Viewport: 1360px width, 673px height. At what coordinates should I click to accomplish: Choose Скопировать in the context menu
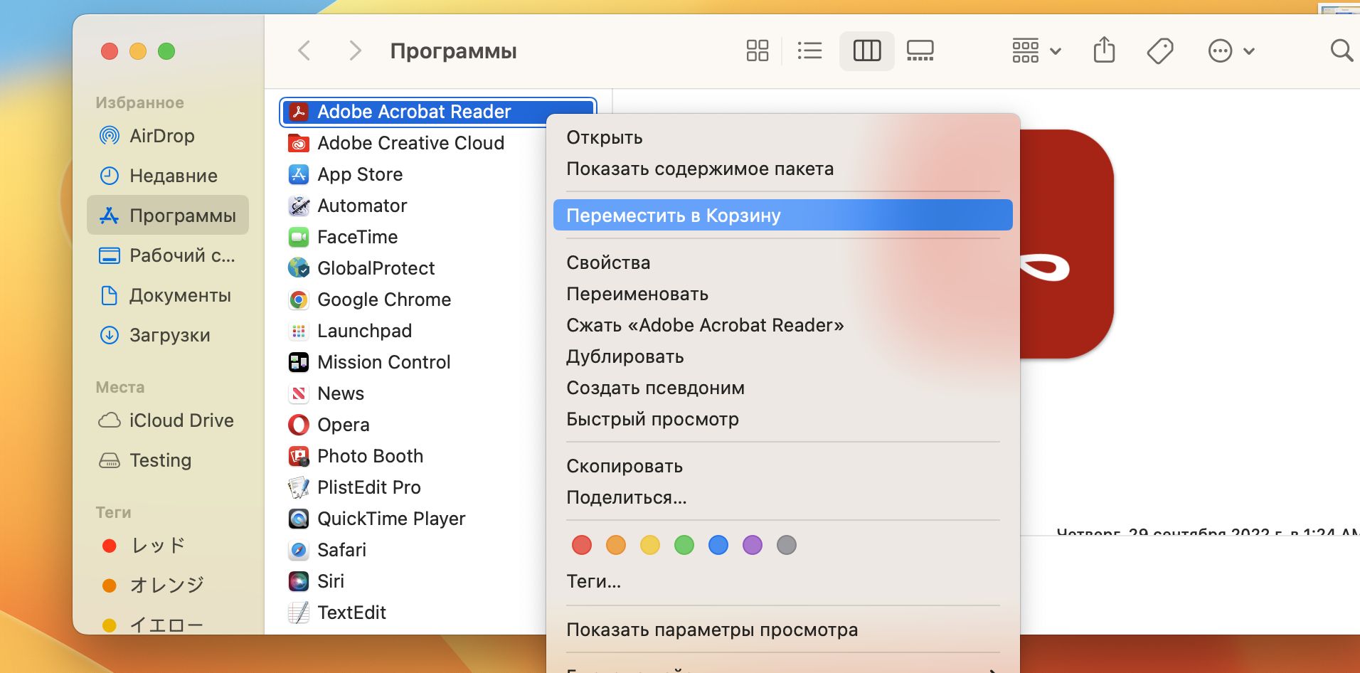(782, 466)
